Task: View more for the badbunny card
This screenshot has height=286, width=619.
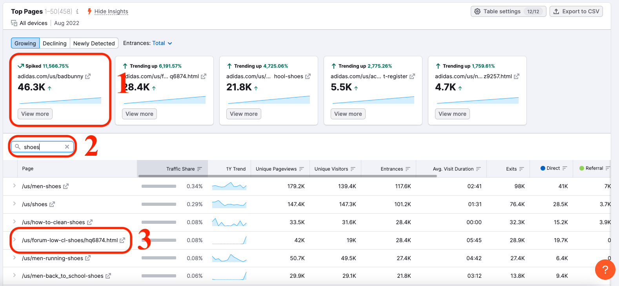Action: [35, 114]
